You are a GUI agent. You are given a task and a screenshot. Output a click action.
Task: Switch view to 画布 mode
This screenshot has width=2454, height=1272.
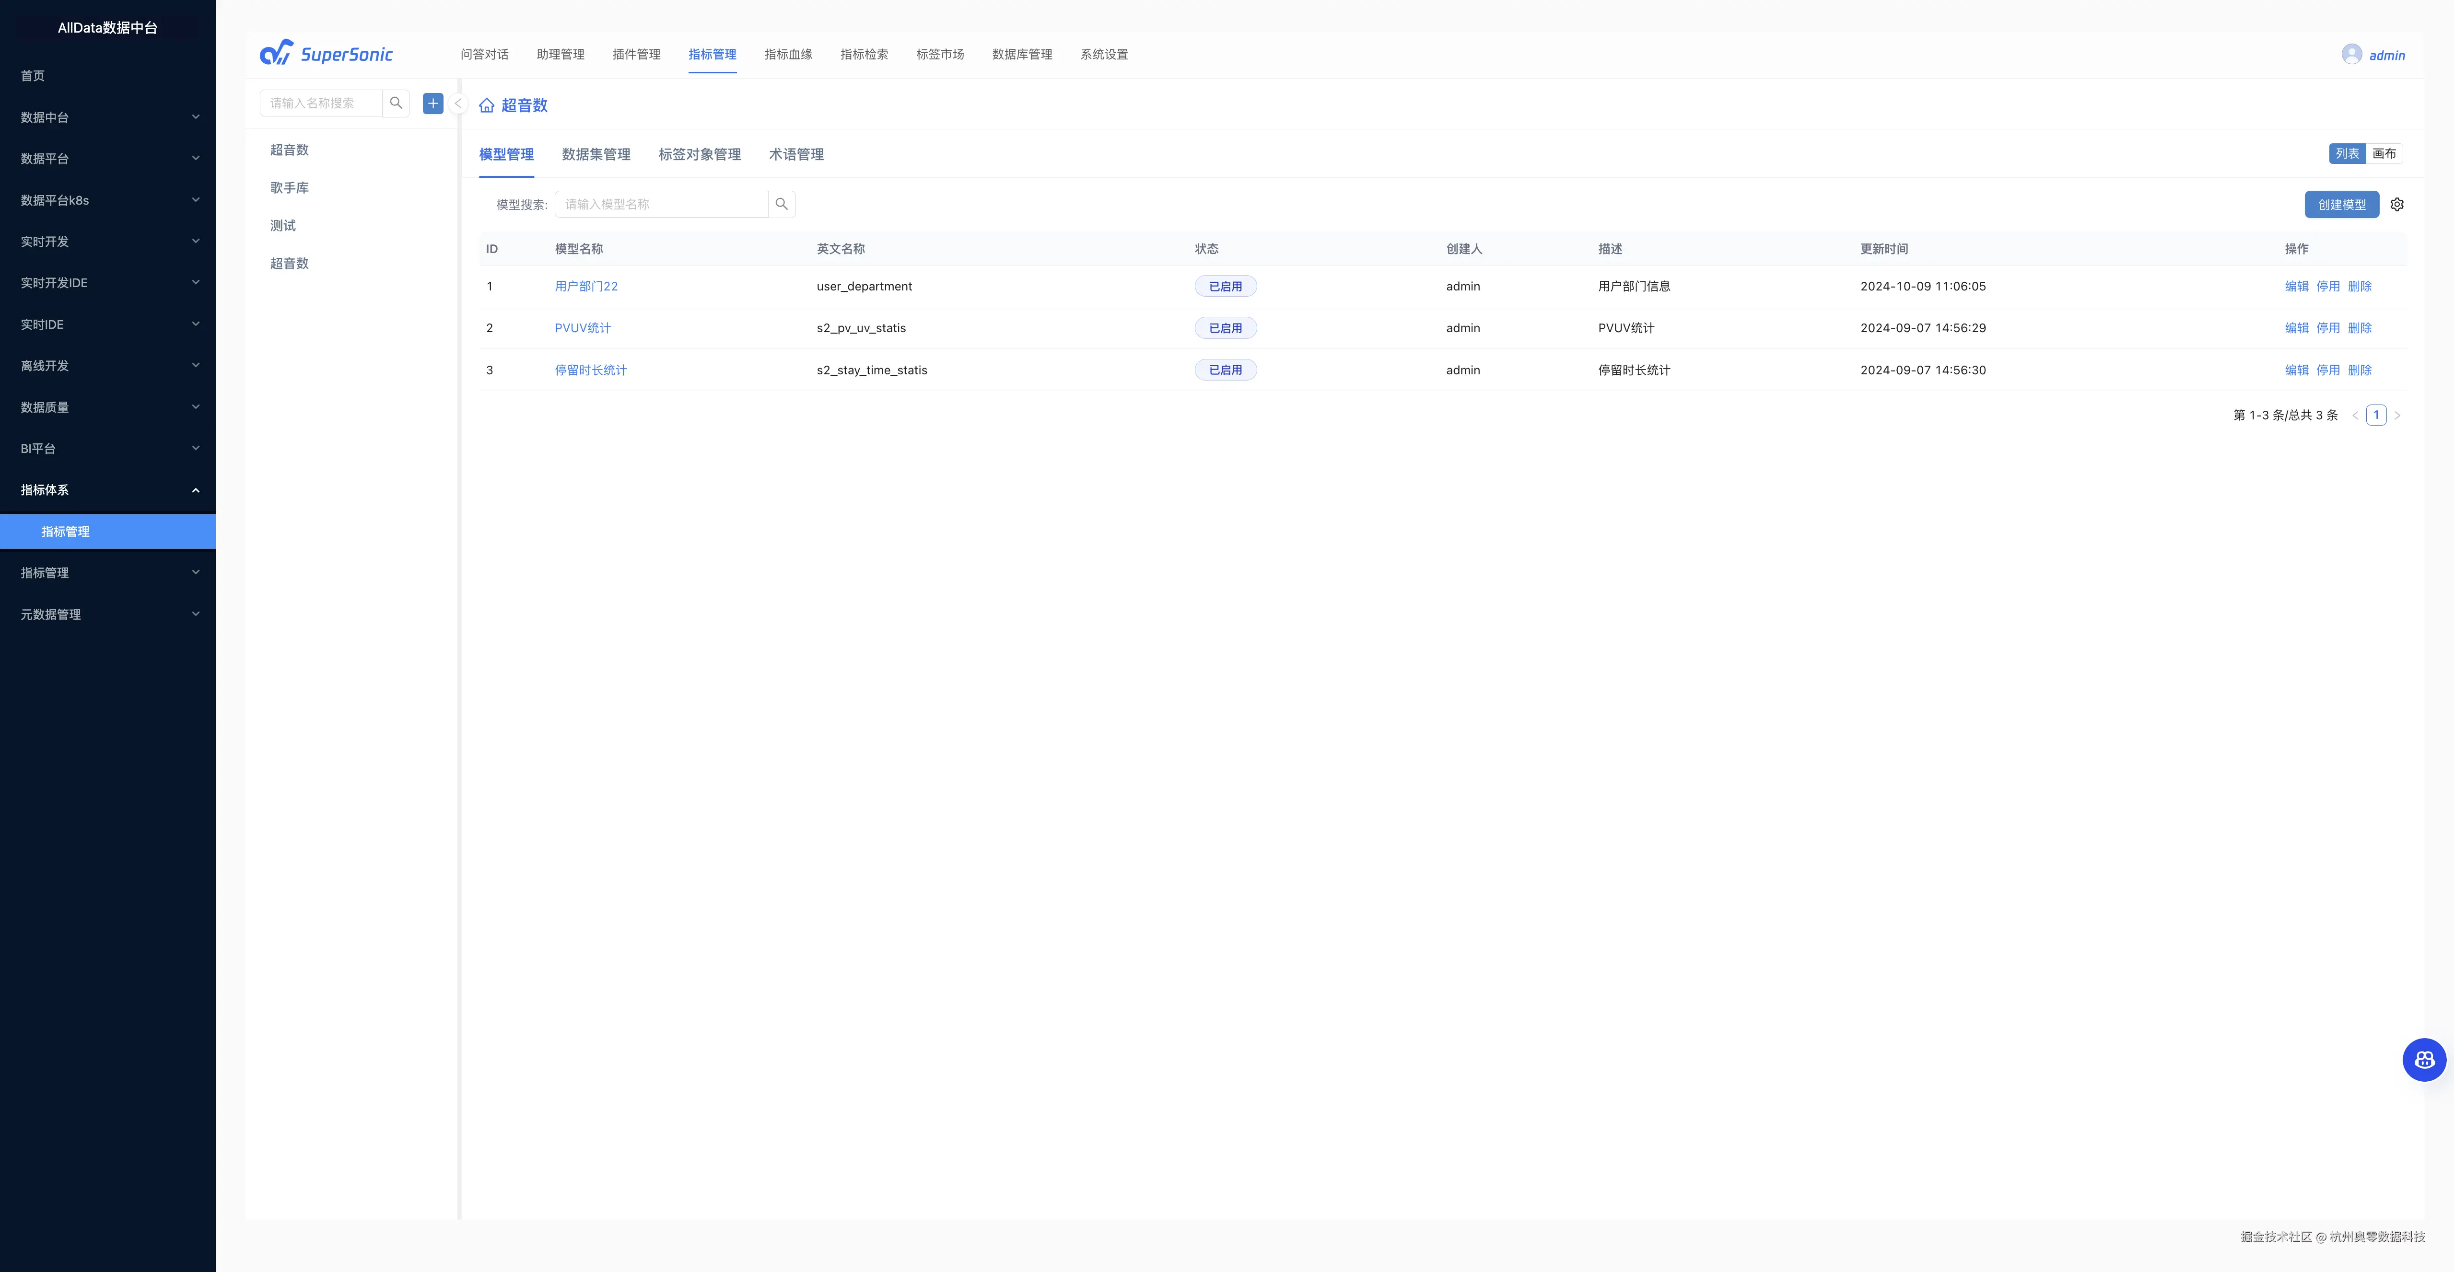tap(2384, 153)
